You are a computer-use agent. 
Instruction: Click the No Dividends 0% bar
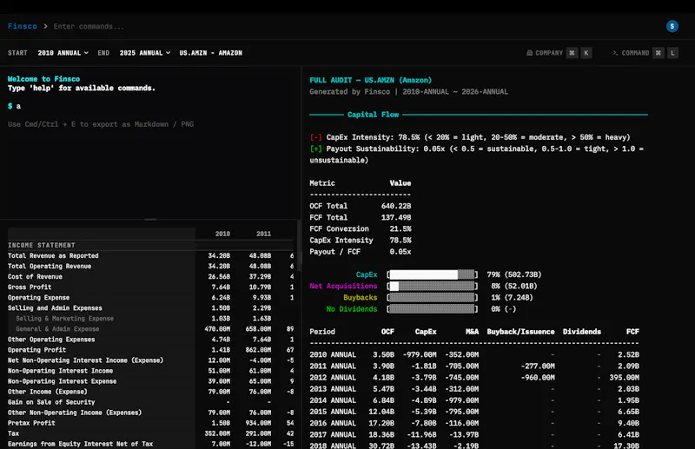[x=432, y=309]
